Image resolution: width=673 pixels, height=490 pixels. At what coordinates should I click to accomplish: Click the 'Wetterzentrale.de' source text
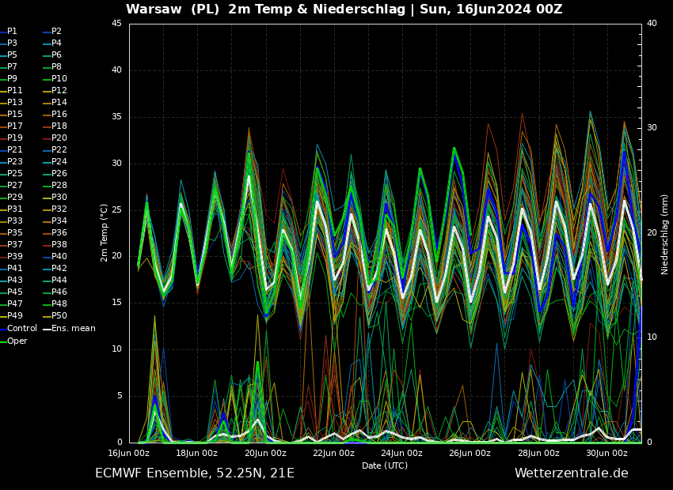click(x=572, y=473)
